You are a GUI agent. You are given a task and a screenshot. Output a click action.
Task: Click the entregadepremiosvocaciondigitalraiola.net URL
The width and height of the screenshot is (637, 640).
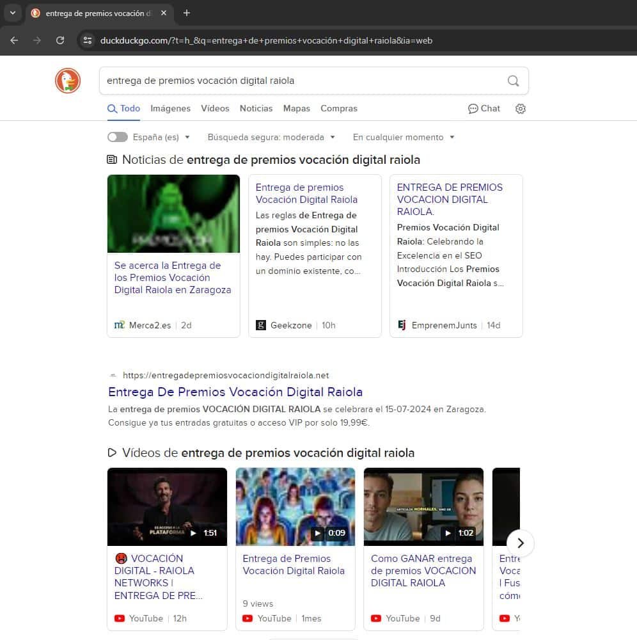coord(226,376)
